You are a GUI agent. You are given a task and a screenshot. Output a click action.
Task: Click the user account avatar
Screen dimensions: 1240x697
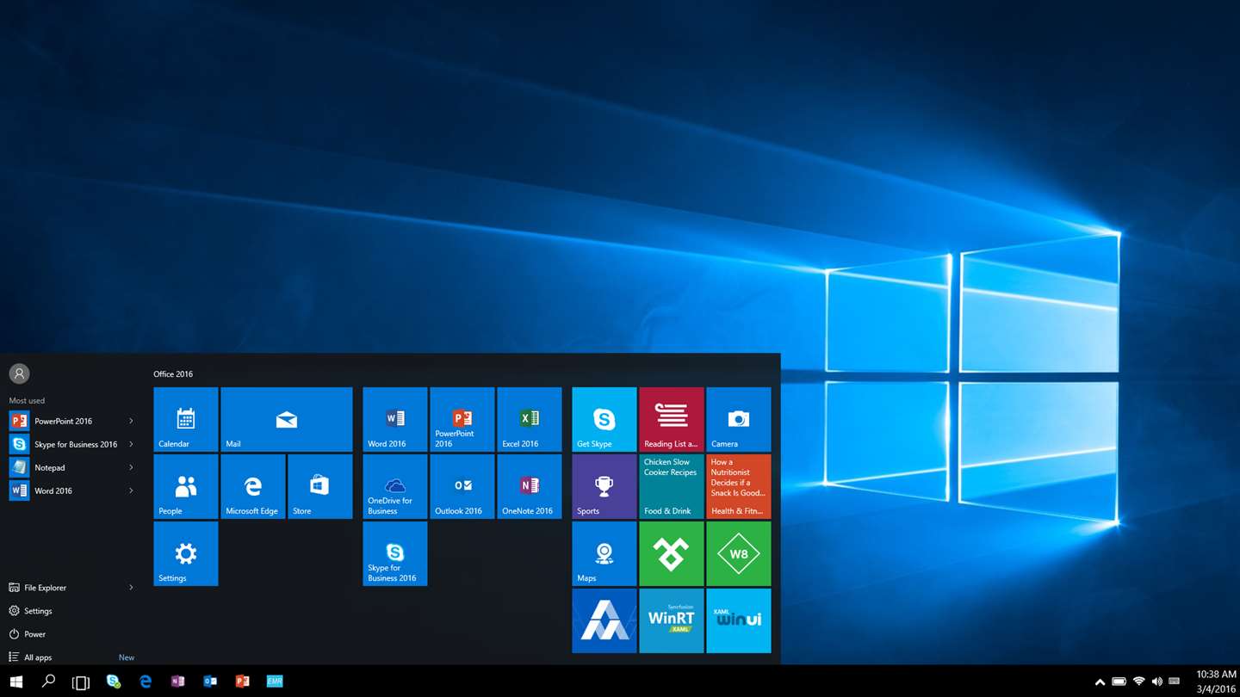[19, 373]
